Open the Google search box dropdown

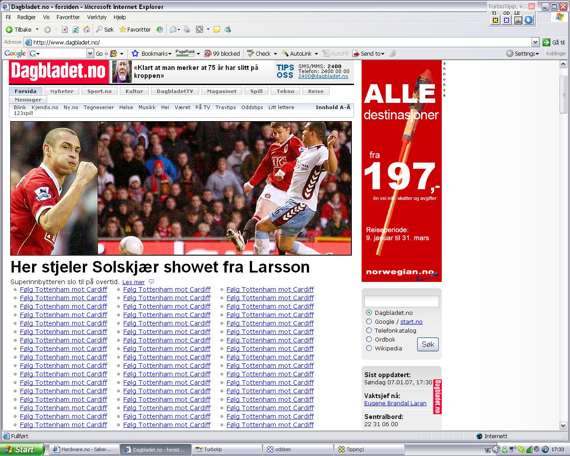click(x=90, y=53)
